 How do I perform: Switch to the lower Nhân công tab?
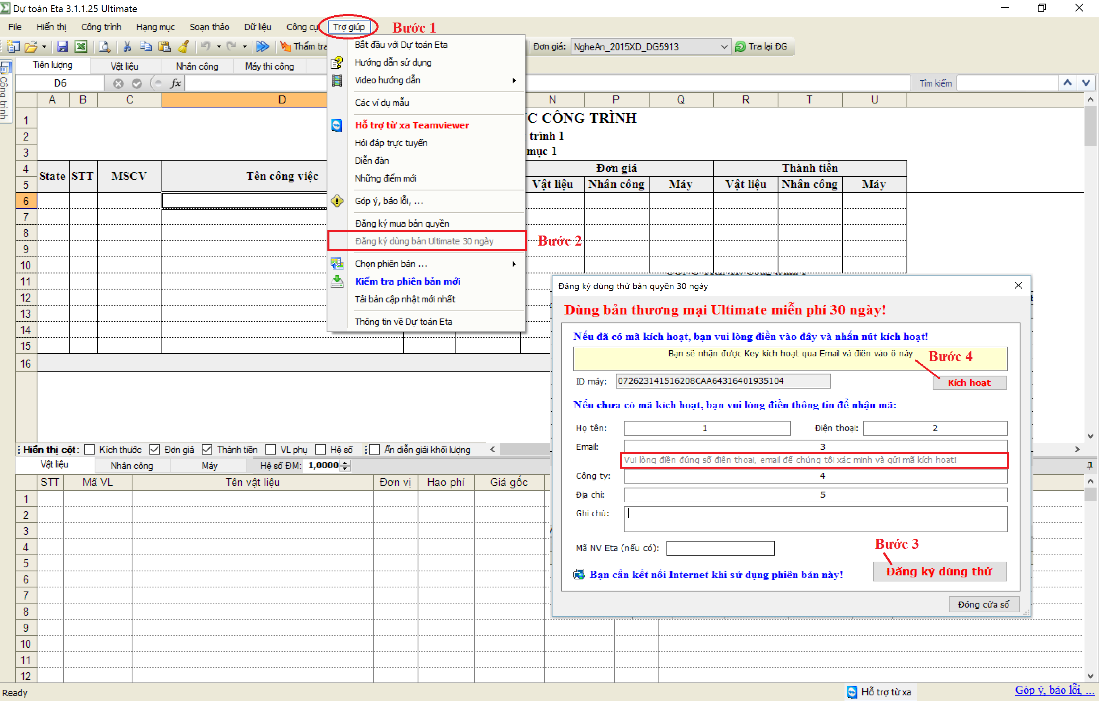coord(132,465)
